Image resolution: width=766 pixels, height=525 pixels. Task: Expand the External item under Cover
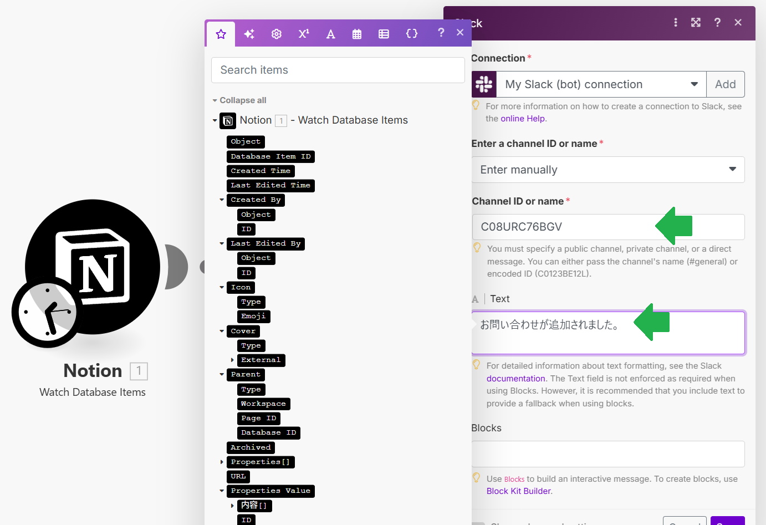point(232,360)
